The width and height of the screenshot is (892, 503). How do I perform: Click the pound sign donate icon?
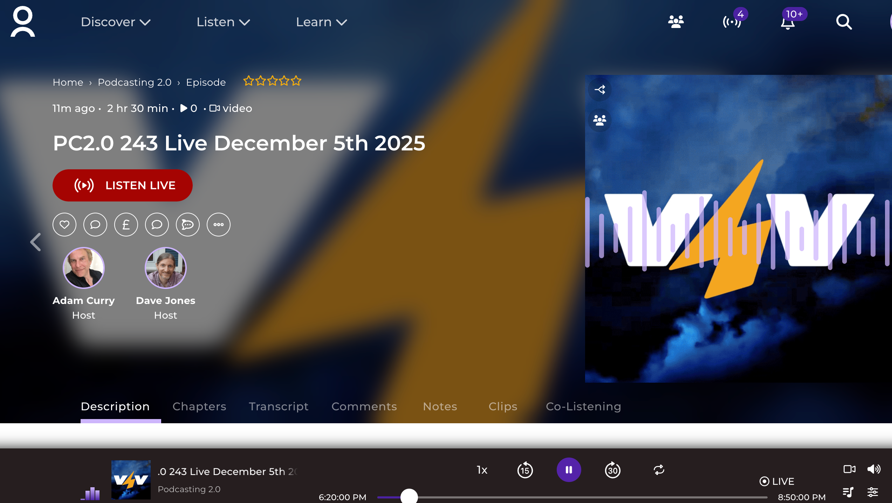(x=126, y=225)
